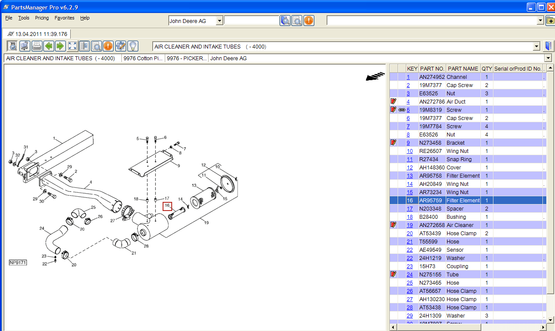Go back using green left arrow

[x=49, y=46]
